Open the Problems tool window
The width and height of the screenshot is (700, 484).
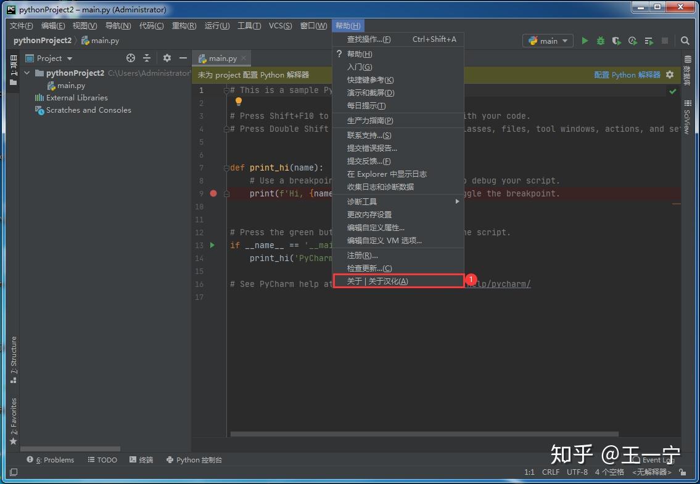(x=51, y=460)
